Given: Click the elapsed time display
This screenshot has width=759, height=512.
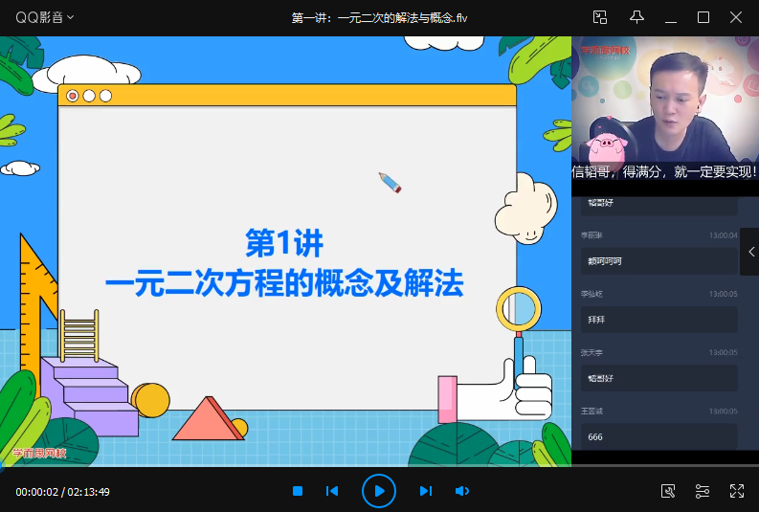Looking at the screenshot, I should [36, 492].
